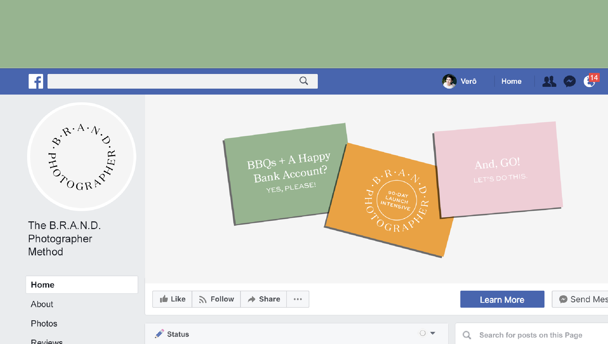
Task: Open the About tab in sidebar
Action: (42, 304)
